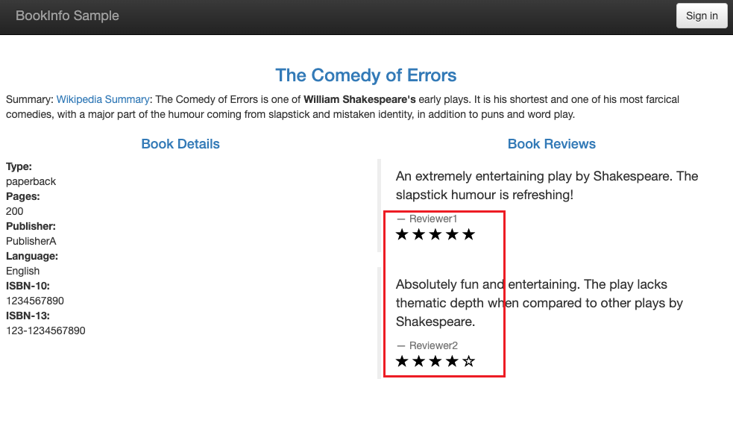Click The Comedy of Errors heading
This screenshot has height=423, width=733.
point(366,75)
